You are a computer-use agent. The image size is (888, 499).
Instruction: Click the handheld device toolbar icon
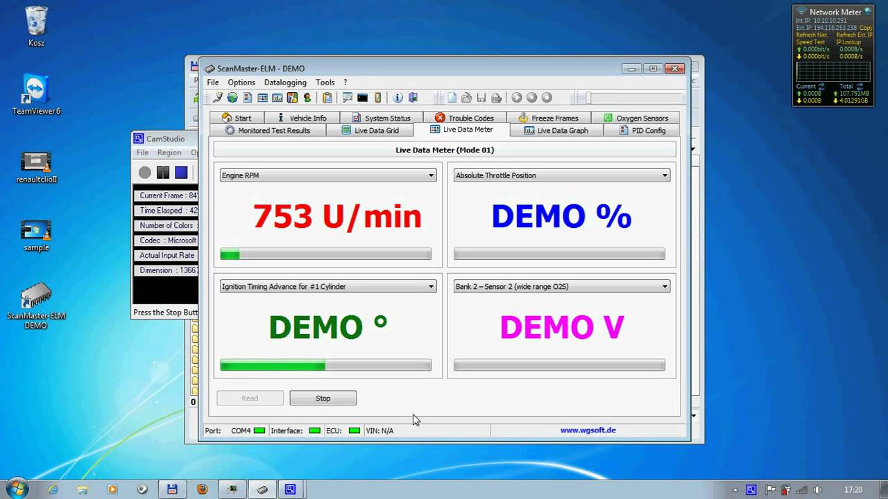click(x=378, y=98)
